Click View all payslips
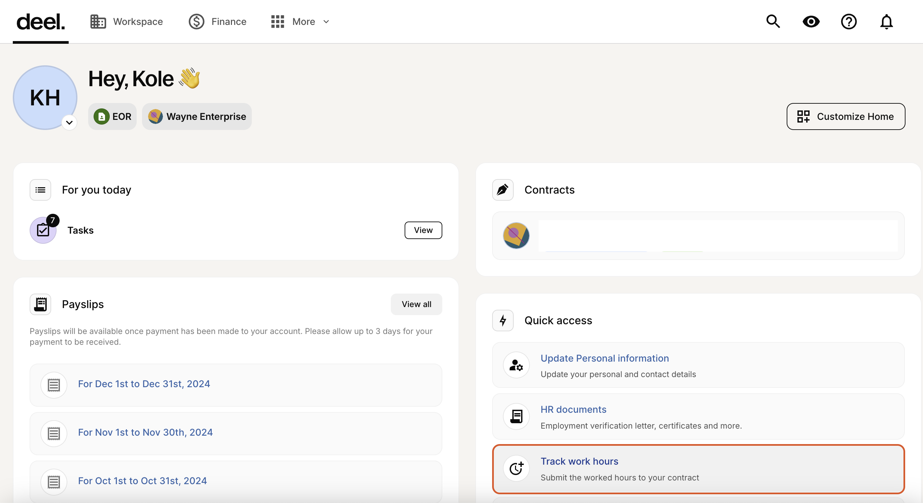 click(416, 304)
